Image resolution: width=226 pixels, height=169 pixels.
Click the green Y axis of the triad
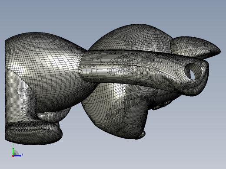tap(13, 151)
